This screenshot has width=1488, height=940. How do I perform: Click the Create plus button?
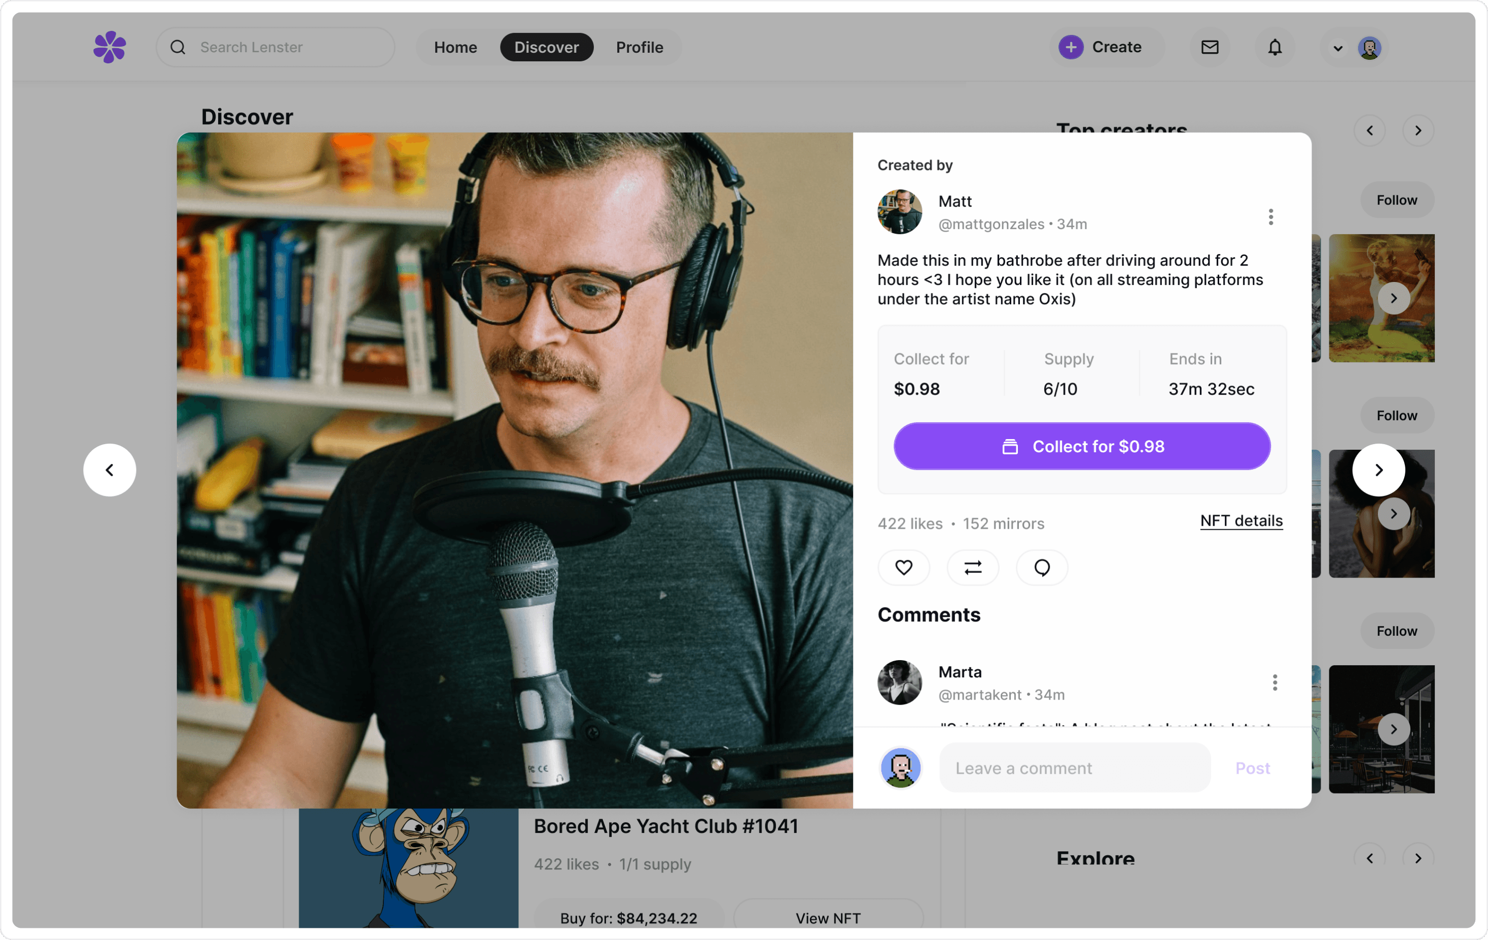click(1101, 47)
